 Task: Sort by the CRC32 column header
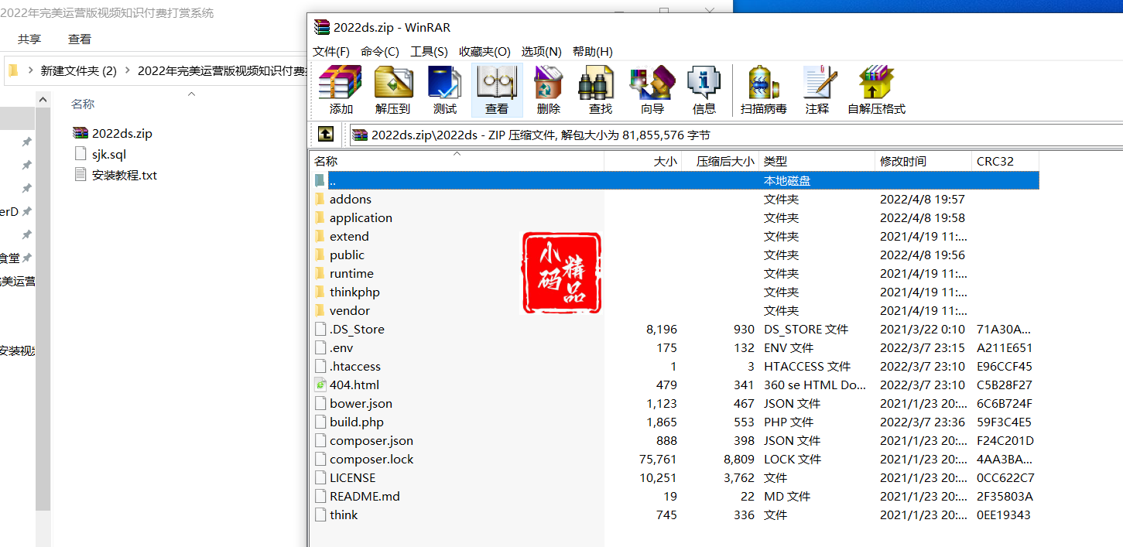1005,161
